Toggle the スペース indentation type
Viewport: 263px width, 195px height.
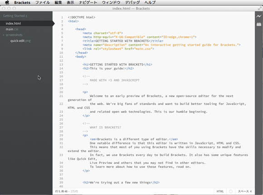243,191
